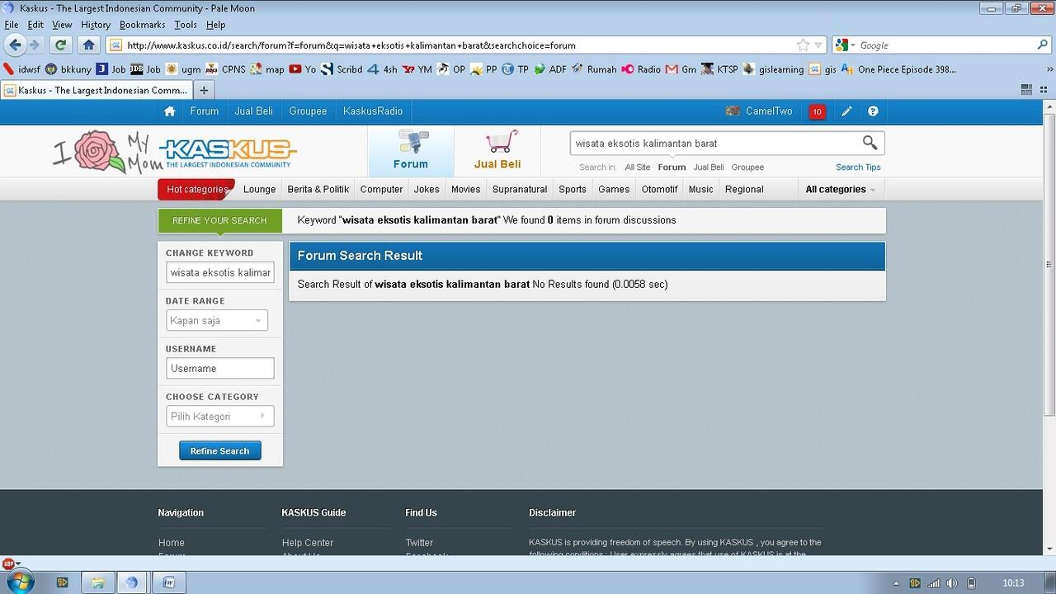Open the Search Tips link
The height and width of the screenshot is (594, 1056).
[858, 167]
